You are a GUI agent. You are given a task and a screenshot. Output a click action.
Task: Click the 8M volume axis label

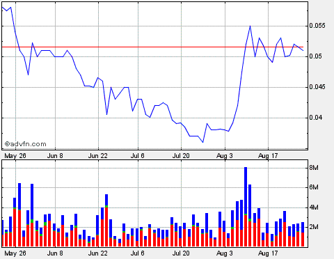coord(314,168)
